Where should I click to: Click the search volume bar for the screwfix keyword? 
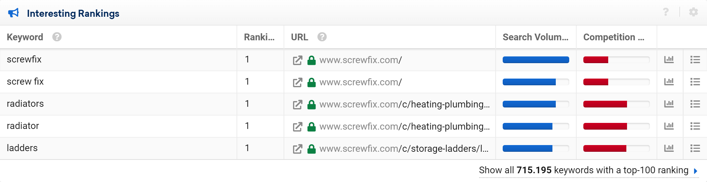tap(536, 60)
